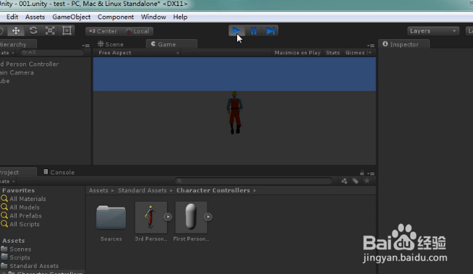473x274 pixels.
Task: Open the Gizmos dropdown arrow
Action: pyautogui.click(x=370, y=52)
